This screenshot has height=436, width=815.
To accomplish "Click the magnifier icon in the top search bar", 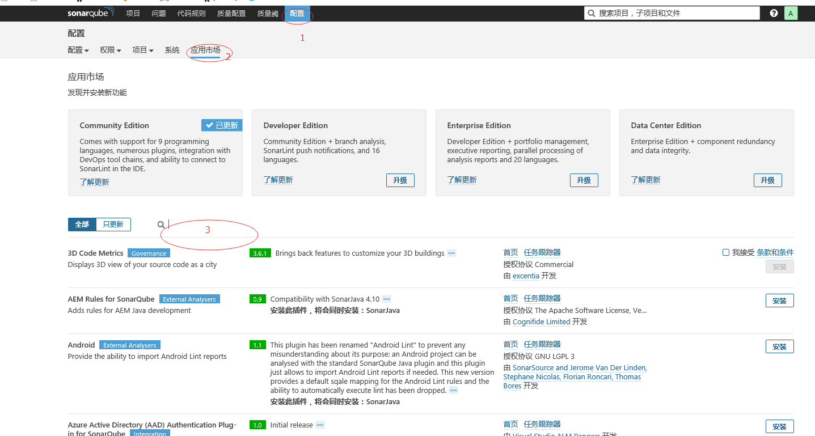I will point(592,13).
